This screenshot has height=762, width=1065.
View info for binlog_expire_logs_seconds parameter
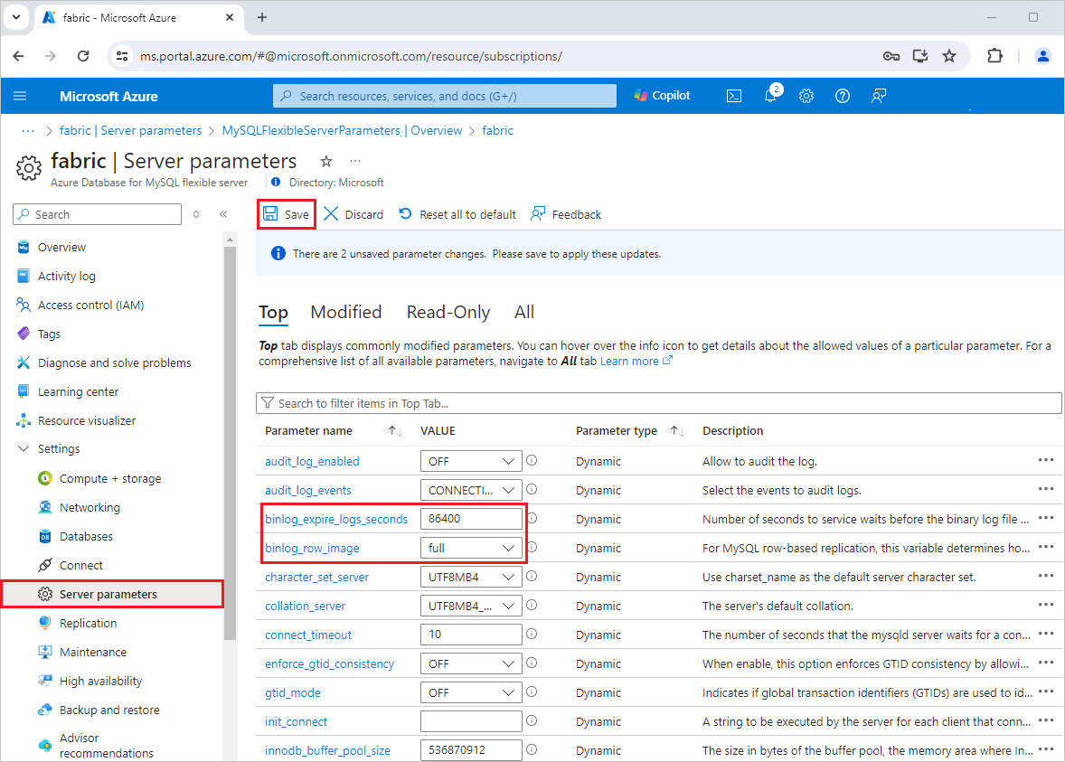click(532, 518)
